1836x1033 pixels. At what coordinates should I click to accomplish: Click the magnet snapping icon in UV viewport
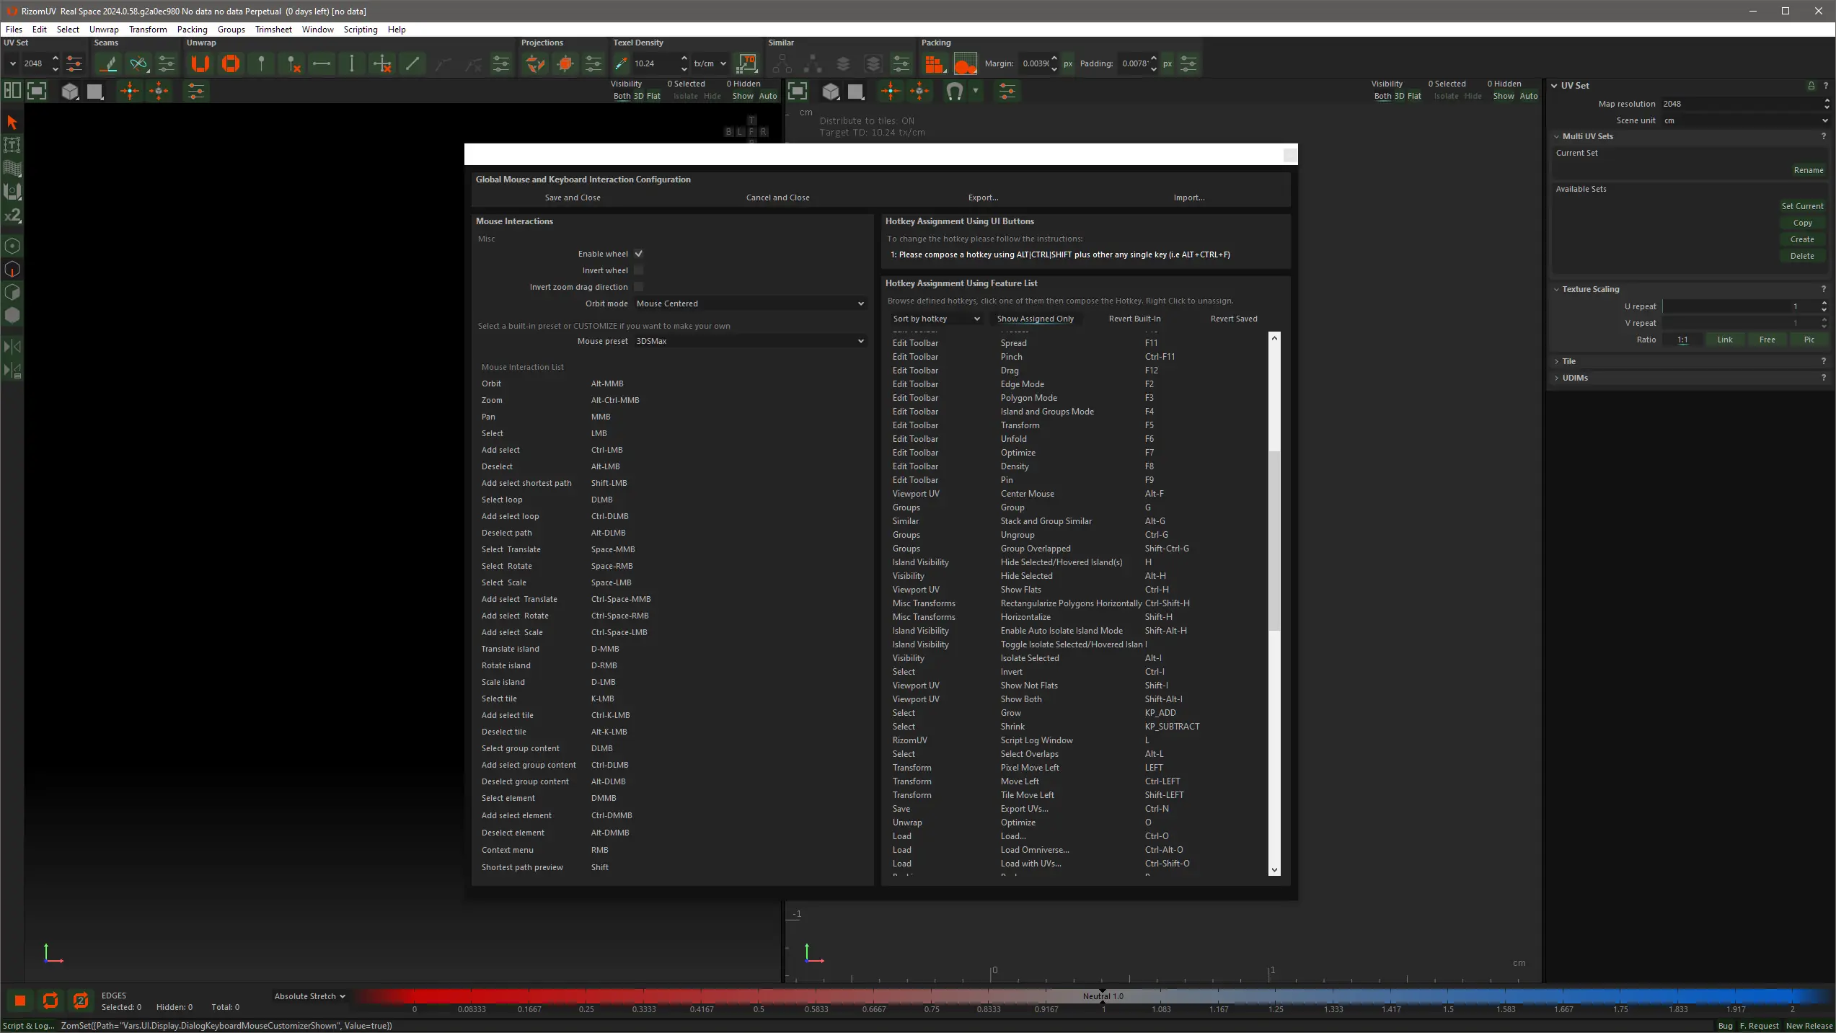point(954,91)
